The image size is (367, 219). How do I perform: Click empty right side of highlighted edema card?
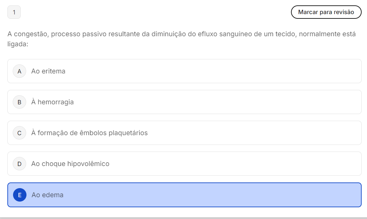[x=268, y=195]
